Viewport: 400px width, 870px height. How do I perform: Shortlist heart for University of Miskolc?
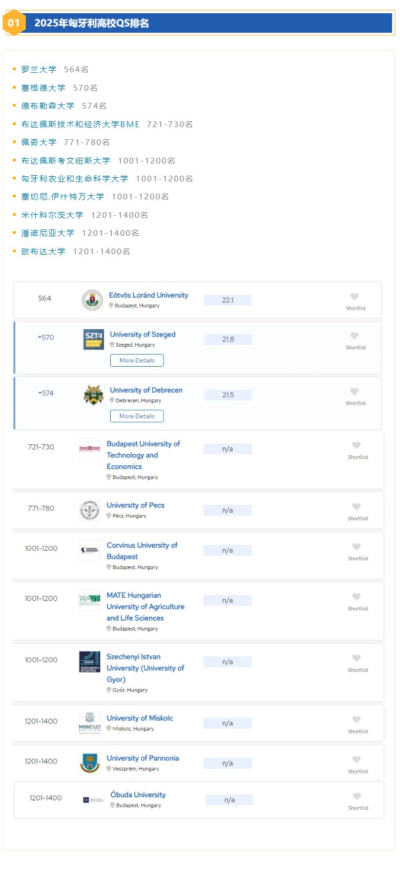[x=356, y=720]
